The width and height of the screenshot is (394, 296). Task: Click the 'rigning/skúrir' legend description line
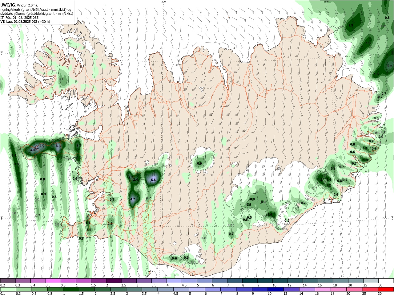(x=36, y=9)
